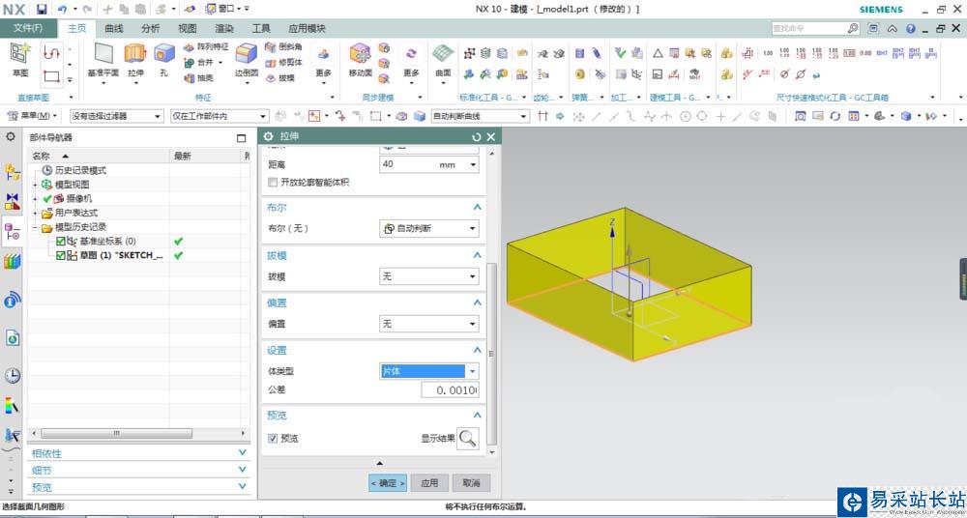Click the 取消 Cancel button

click(471, 483)
